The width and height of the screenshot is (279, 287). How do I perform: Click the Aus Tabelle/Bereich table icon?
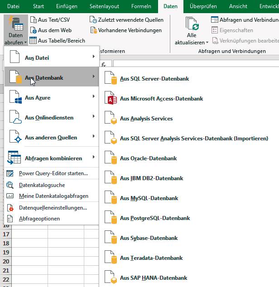point(33,40)
